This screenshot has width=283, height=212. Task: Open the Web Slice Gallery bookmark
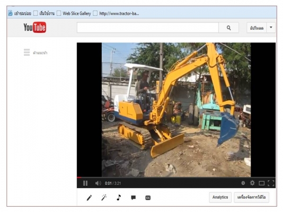click(x=74, y=13)
